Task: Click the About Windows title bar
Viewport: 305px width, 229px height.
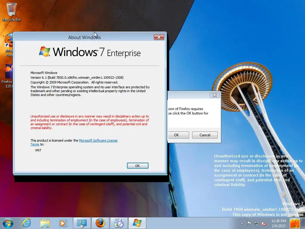Action: click(x=84, y=37)
